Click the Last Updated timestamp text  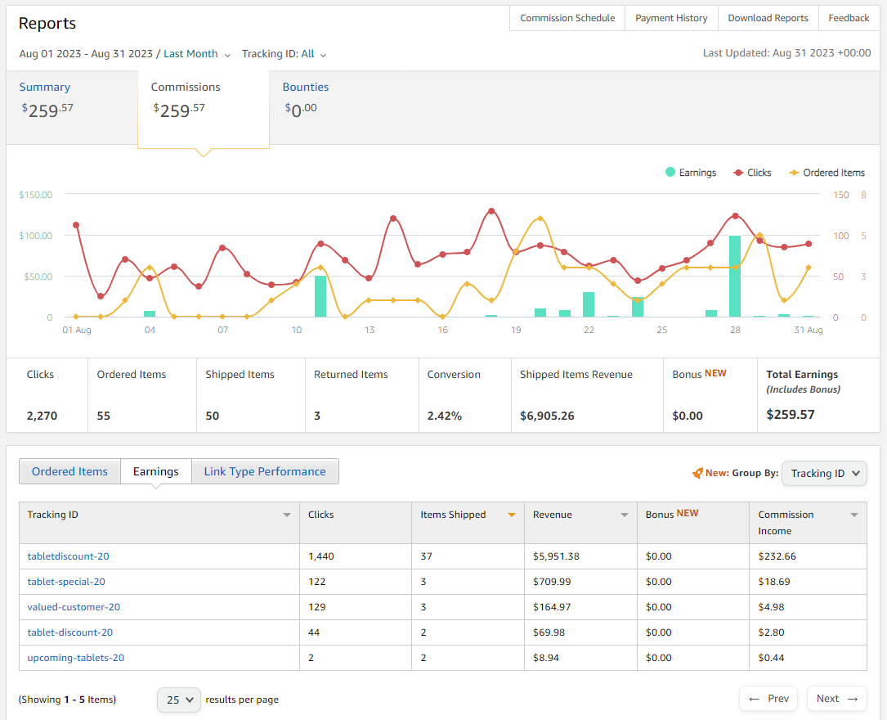pos(787,53)
